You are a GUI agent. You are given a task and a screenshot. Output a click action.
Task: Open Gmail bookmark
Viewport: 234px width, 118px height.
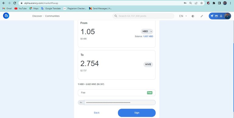7,8
